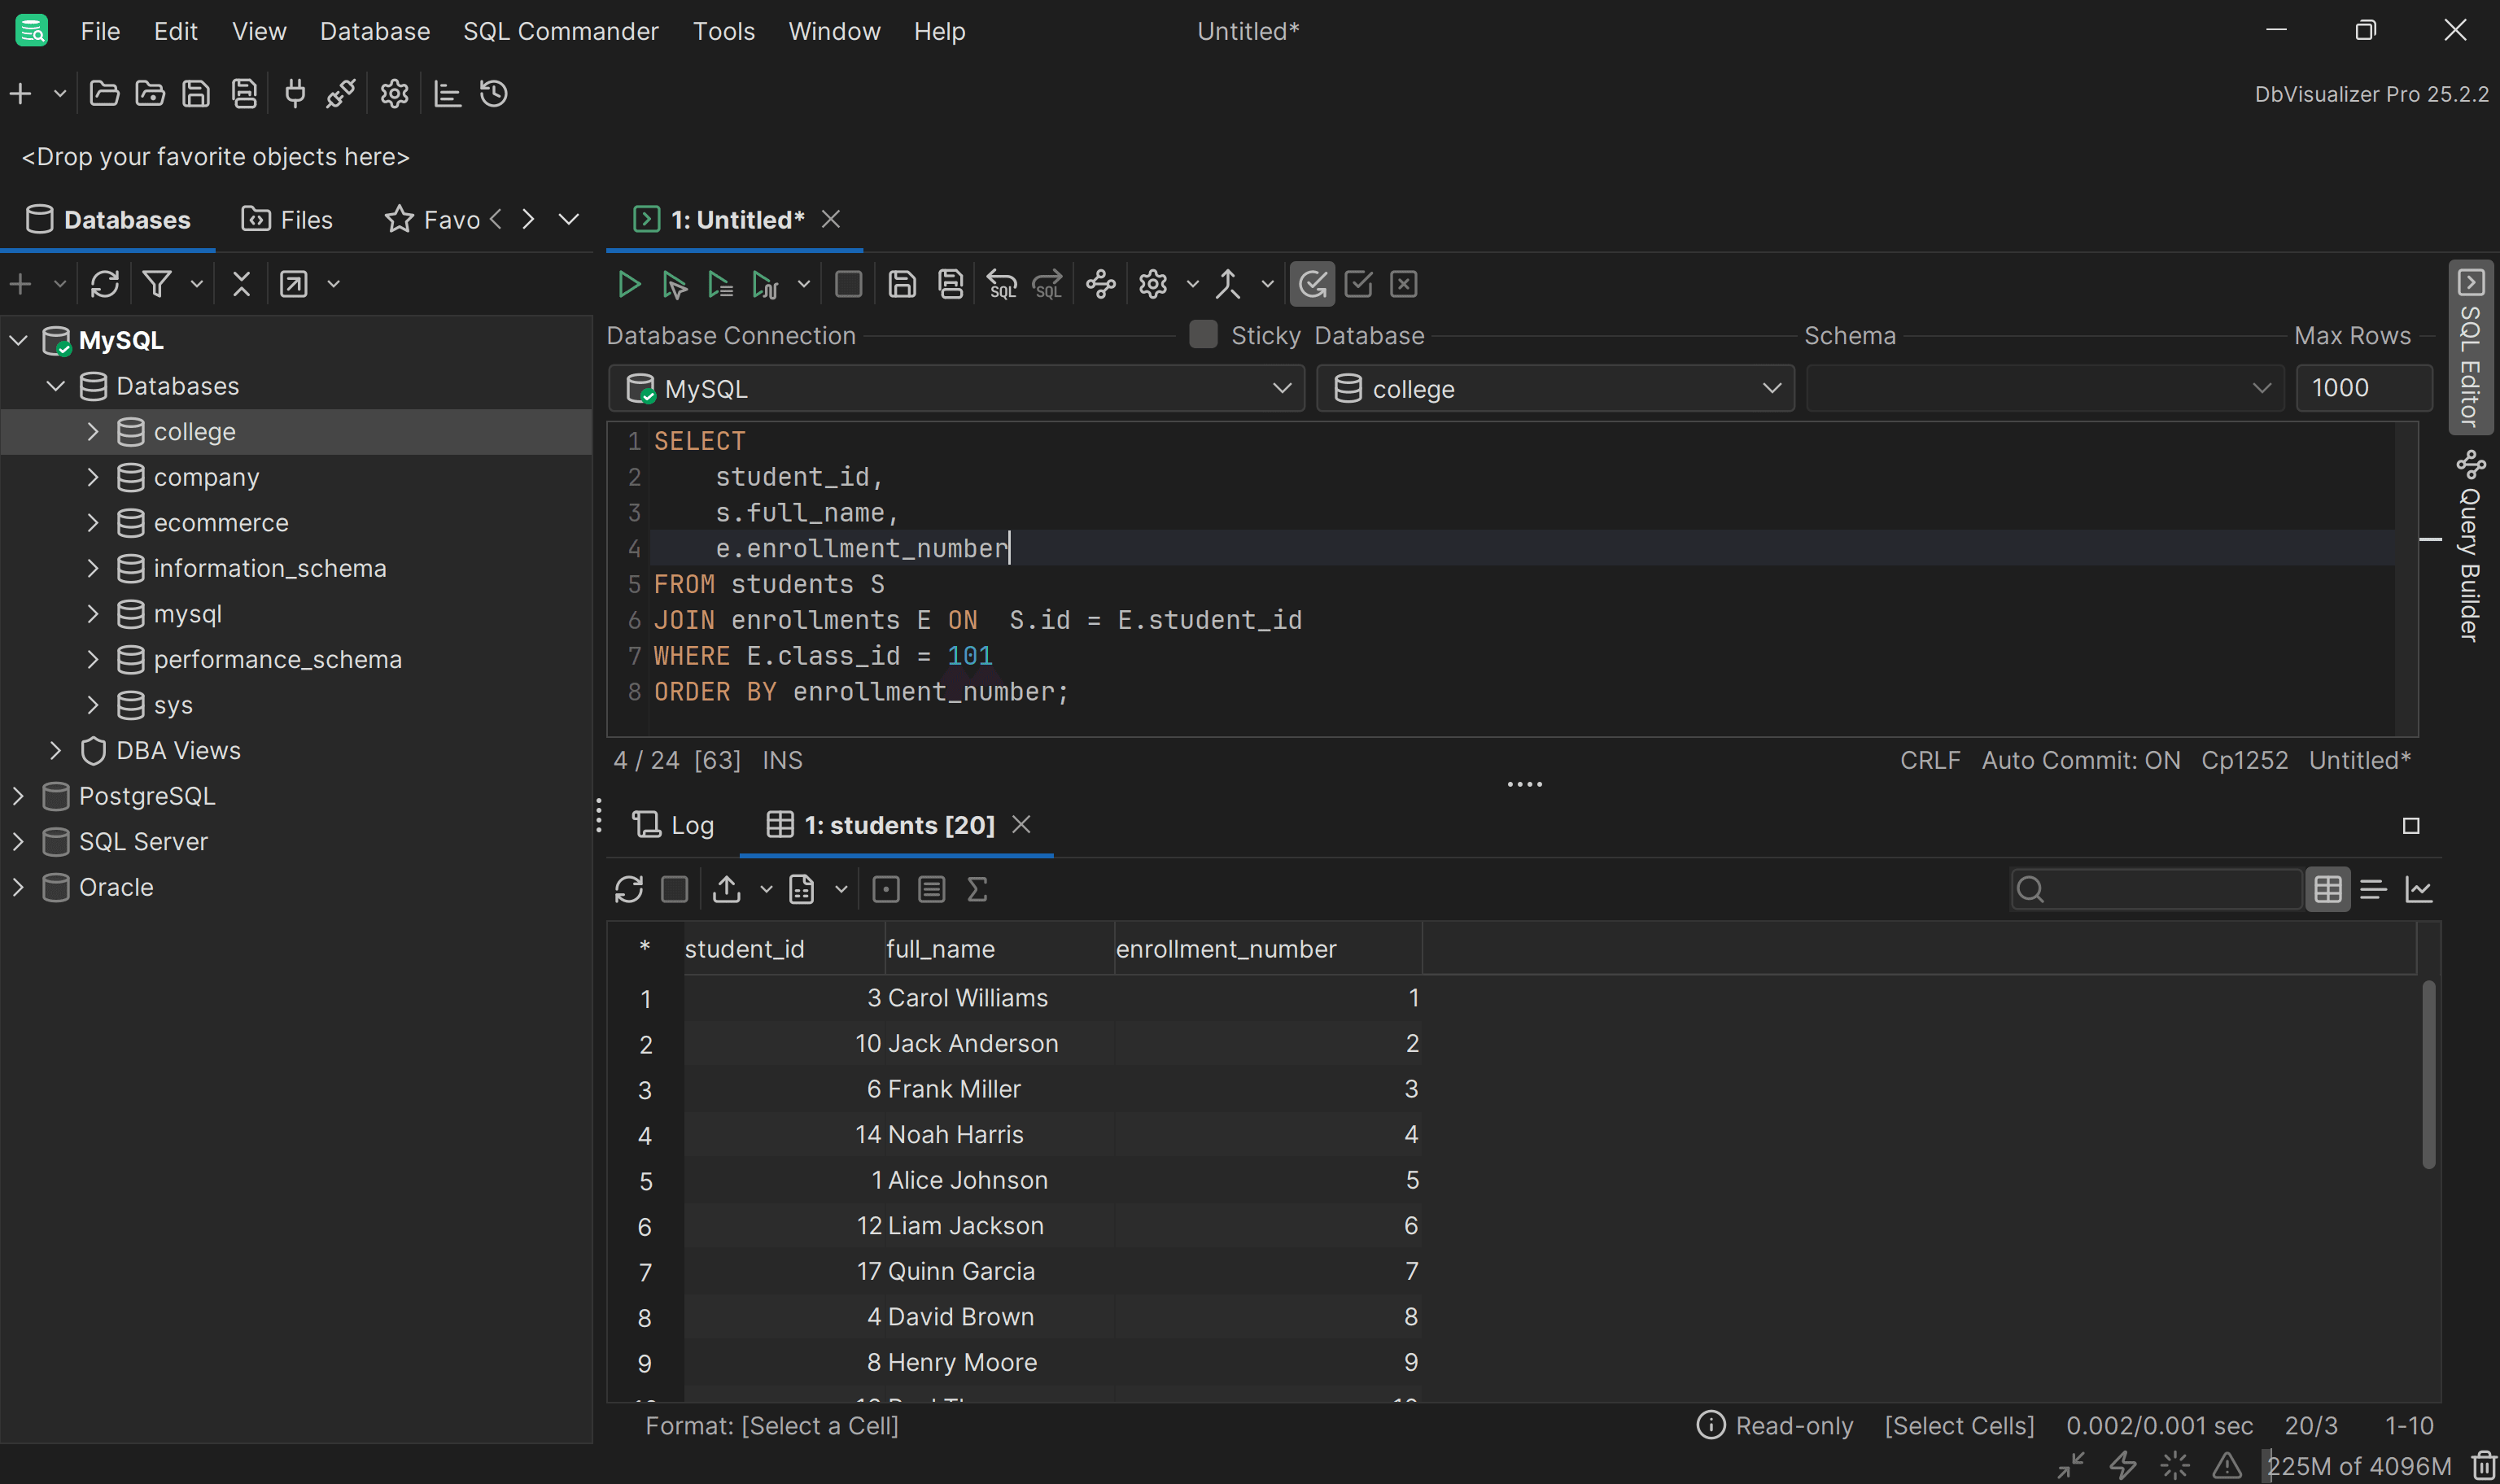Go to next SQL in history

click(x=1047, y=285)
